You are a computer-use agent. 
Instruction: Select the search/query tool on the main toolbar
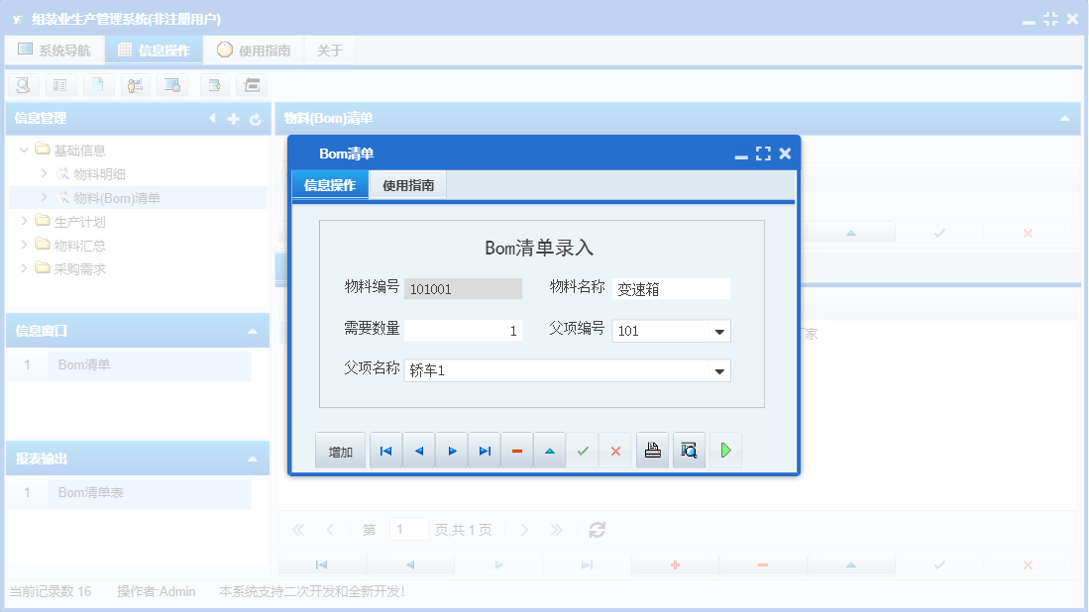coord(22,85)
